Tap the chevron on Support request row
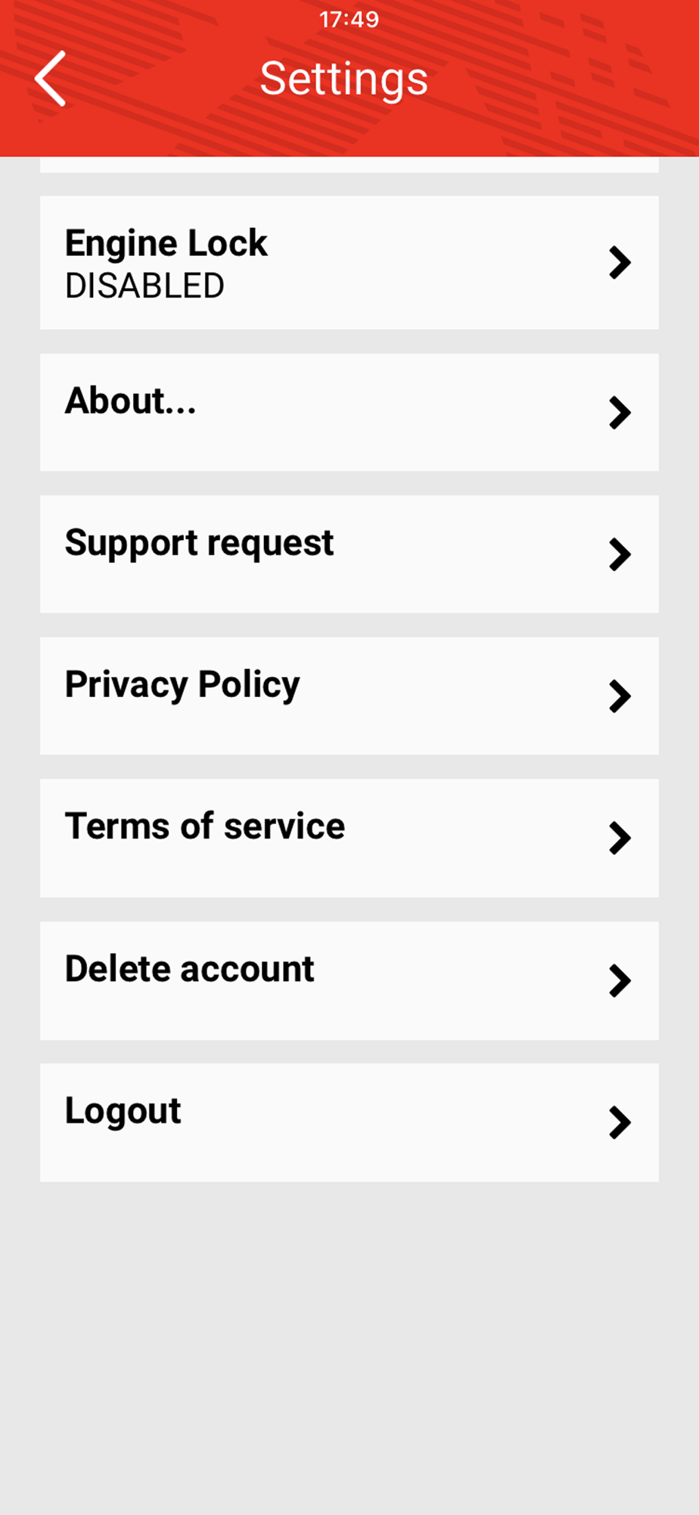The height and width of the screenshot is (1515, 699). [x=620, y=554]
